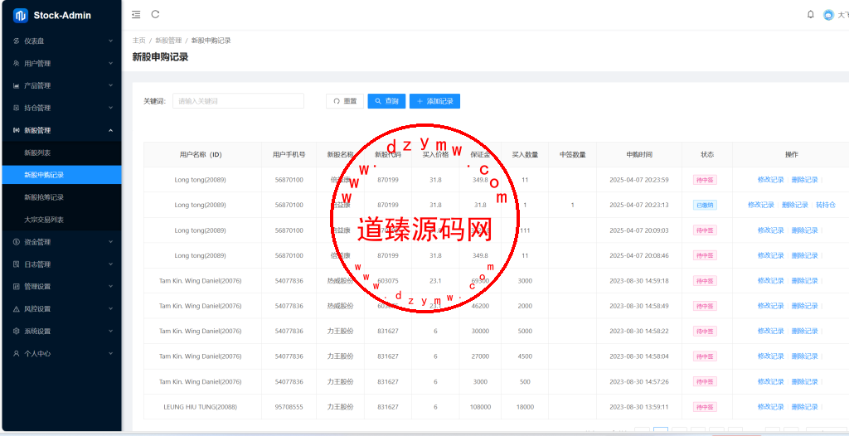Viewport: 849px width, 436px height.
Task: Click 新股管理 in the breadcrumb
Action: (168, 41)
